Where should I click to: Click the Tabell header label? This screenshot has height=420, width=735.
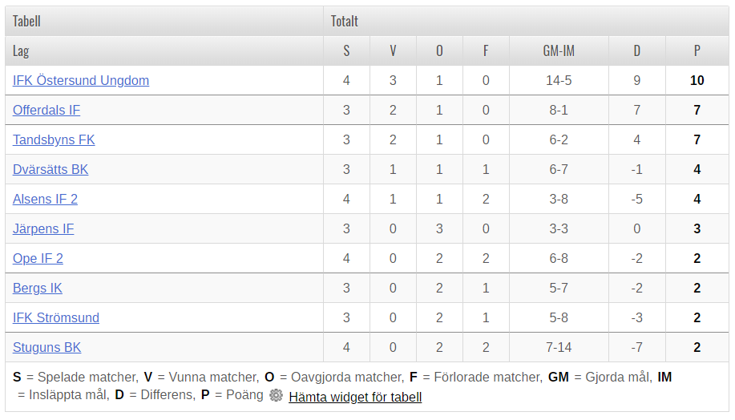pos(26,21)
